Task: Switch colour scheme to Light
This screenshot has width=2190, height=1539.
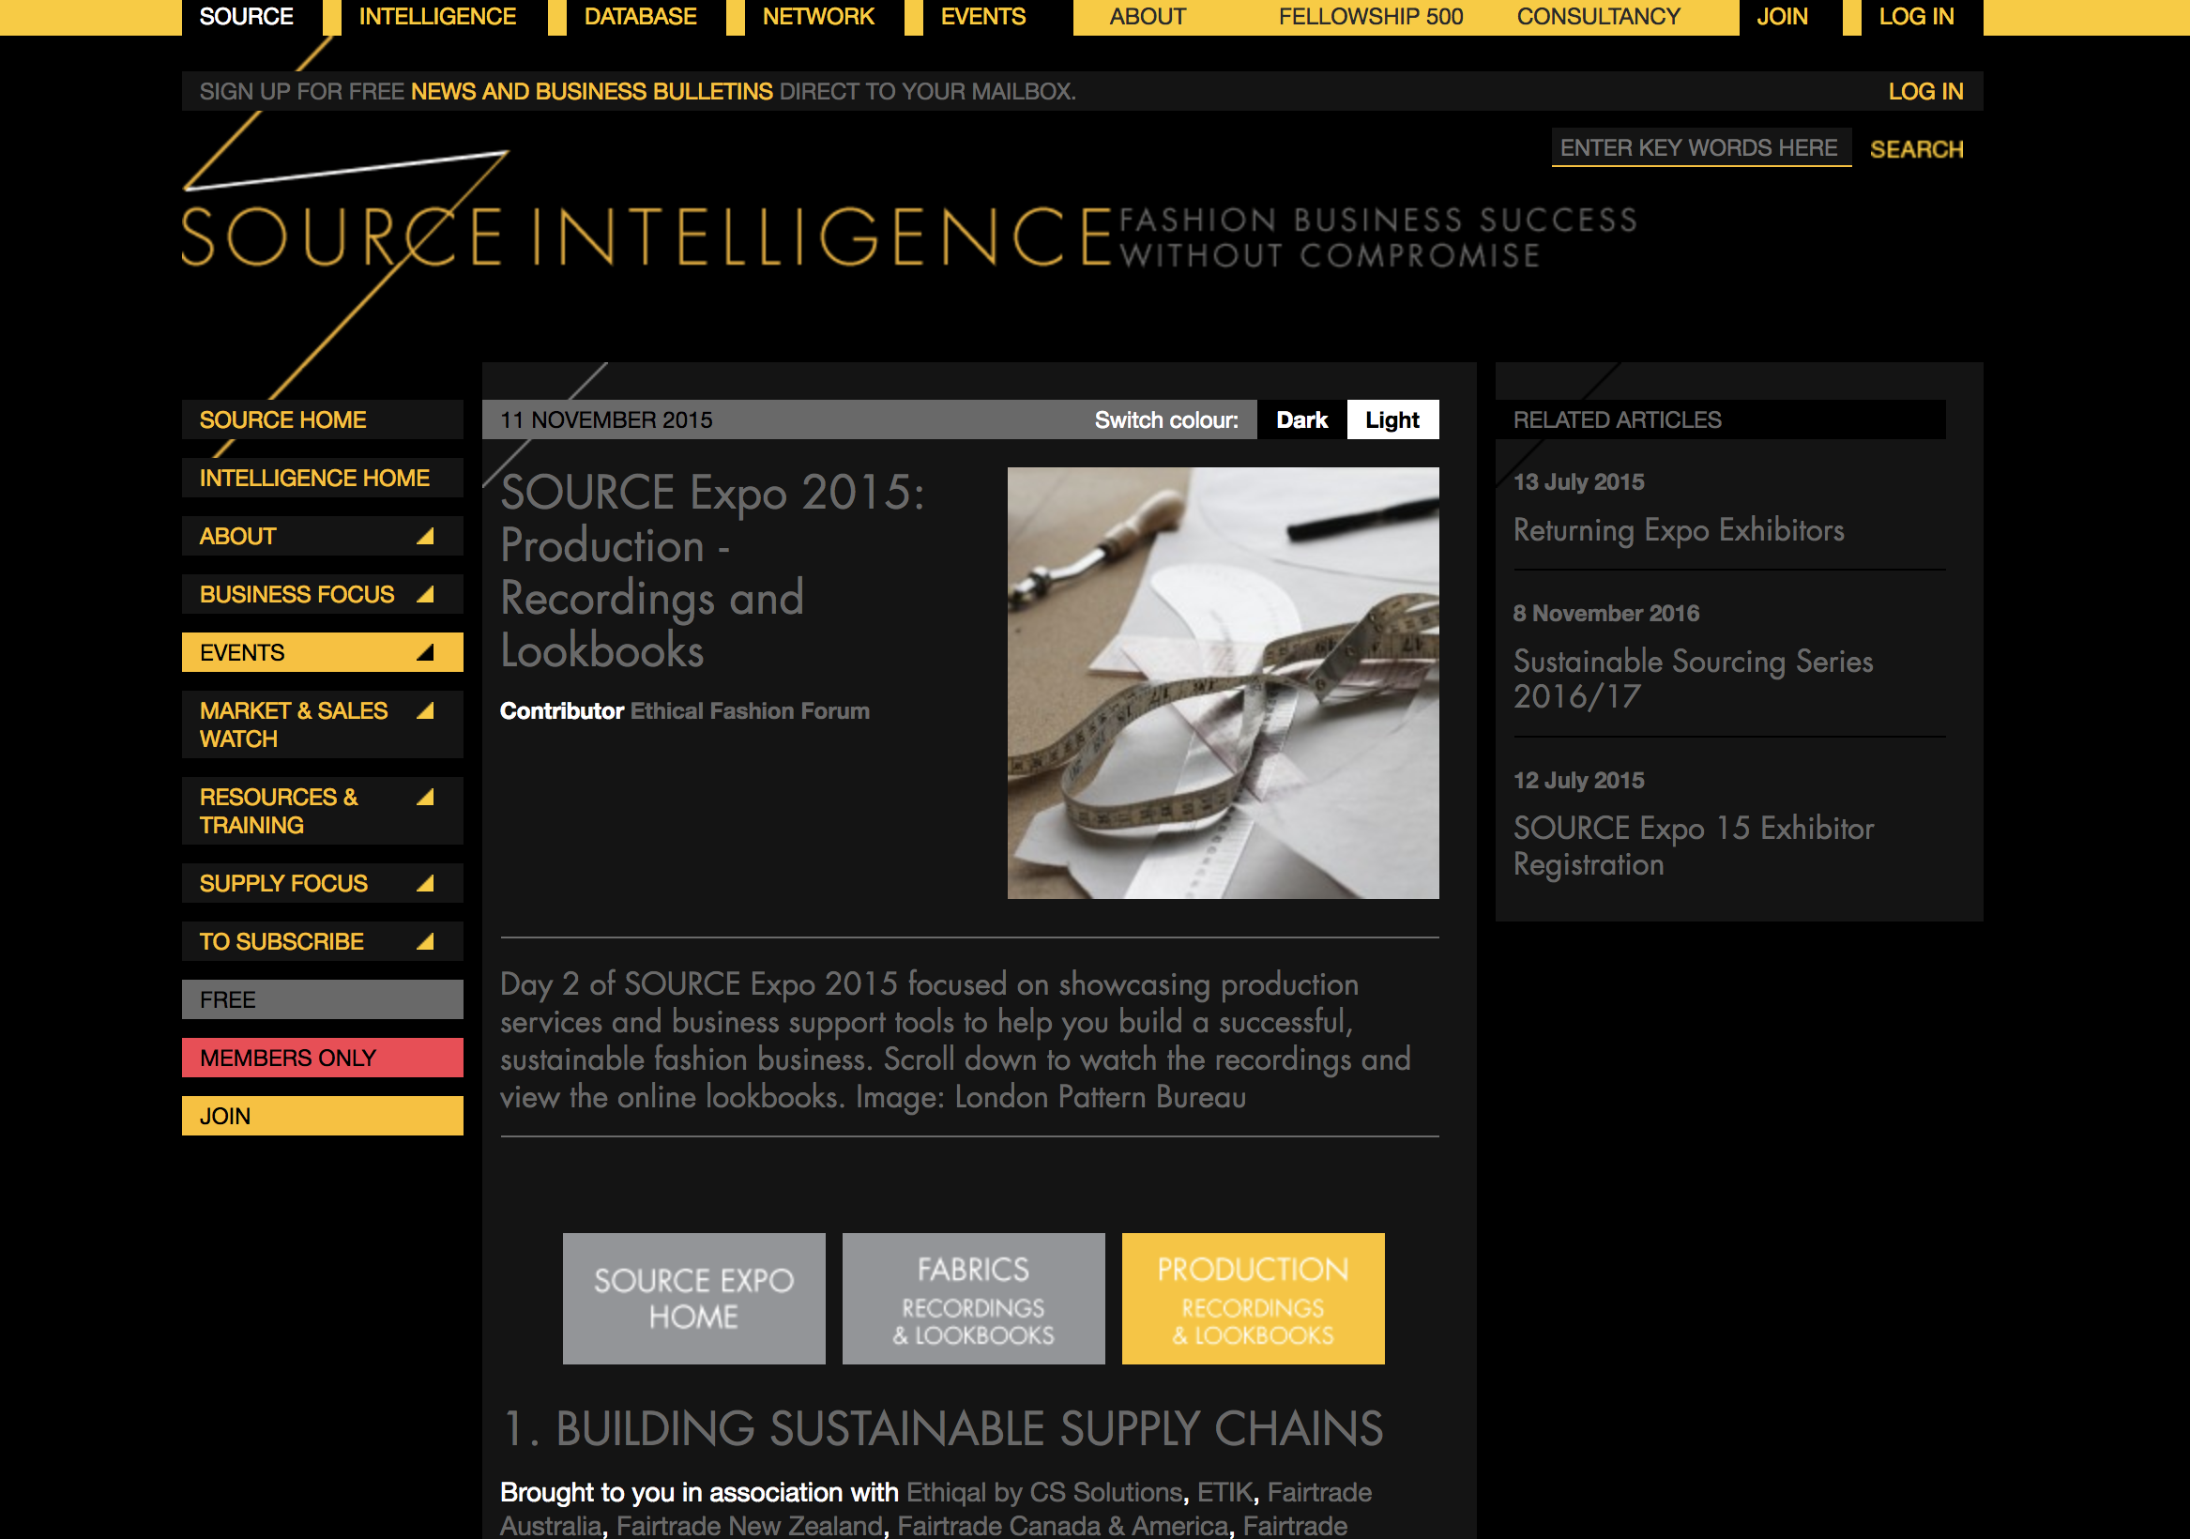Action: pyautogui.click(x=1392, y=419)
